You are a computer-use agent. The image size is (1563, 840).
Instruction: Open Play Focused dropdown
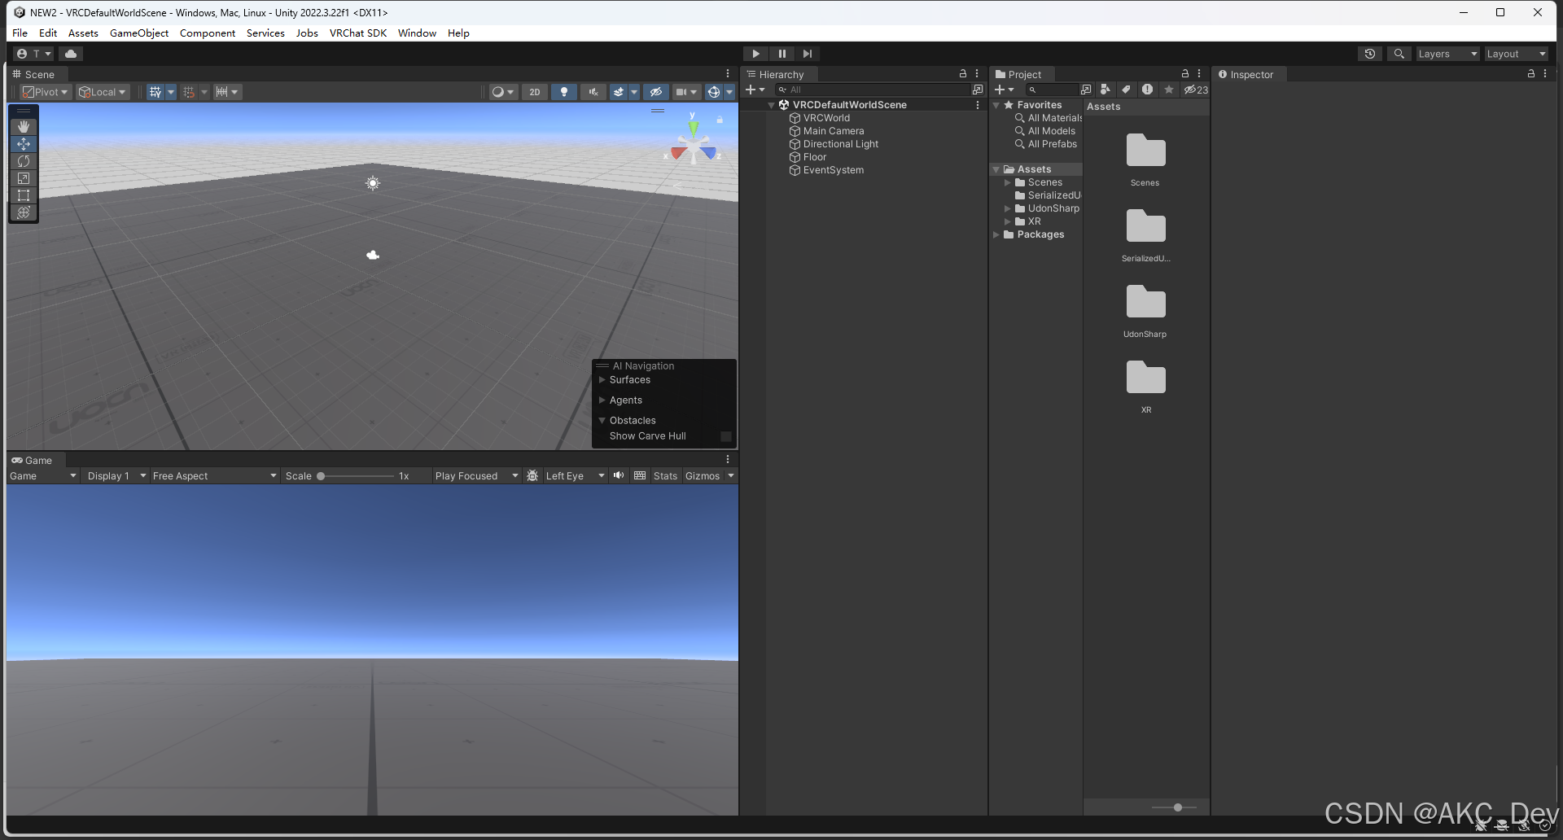(x=476, y=476)
